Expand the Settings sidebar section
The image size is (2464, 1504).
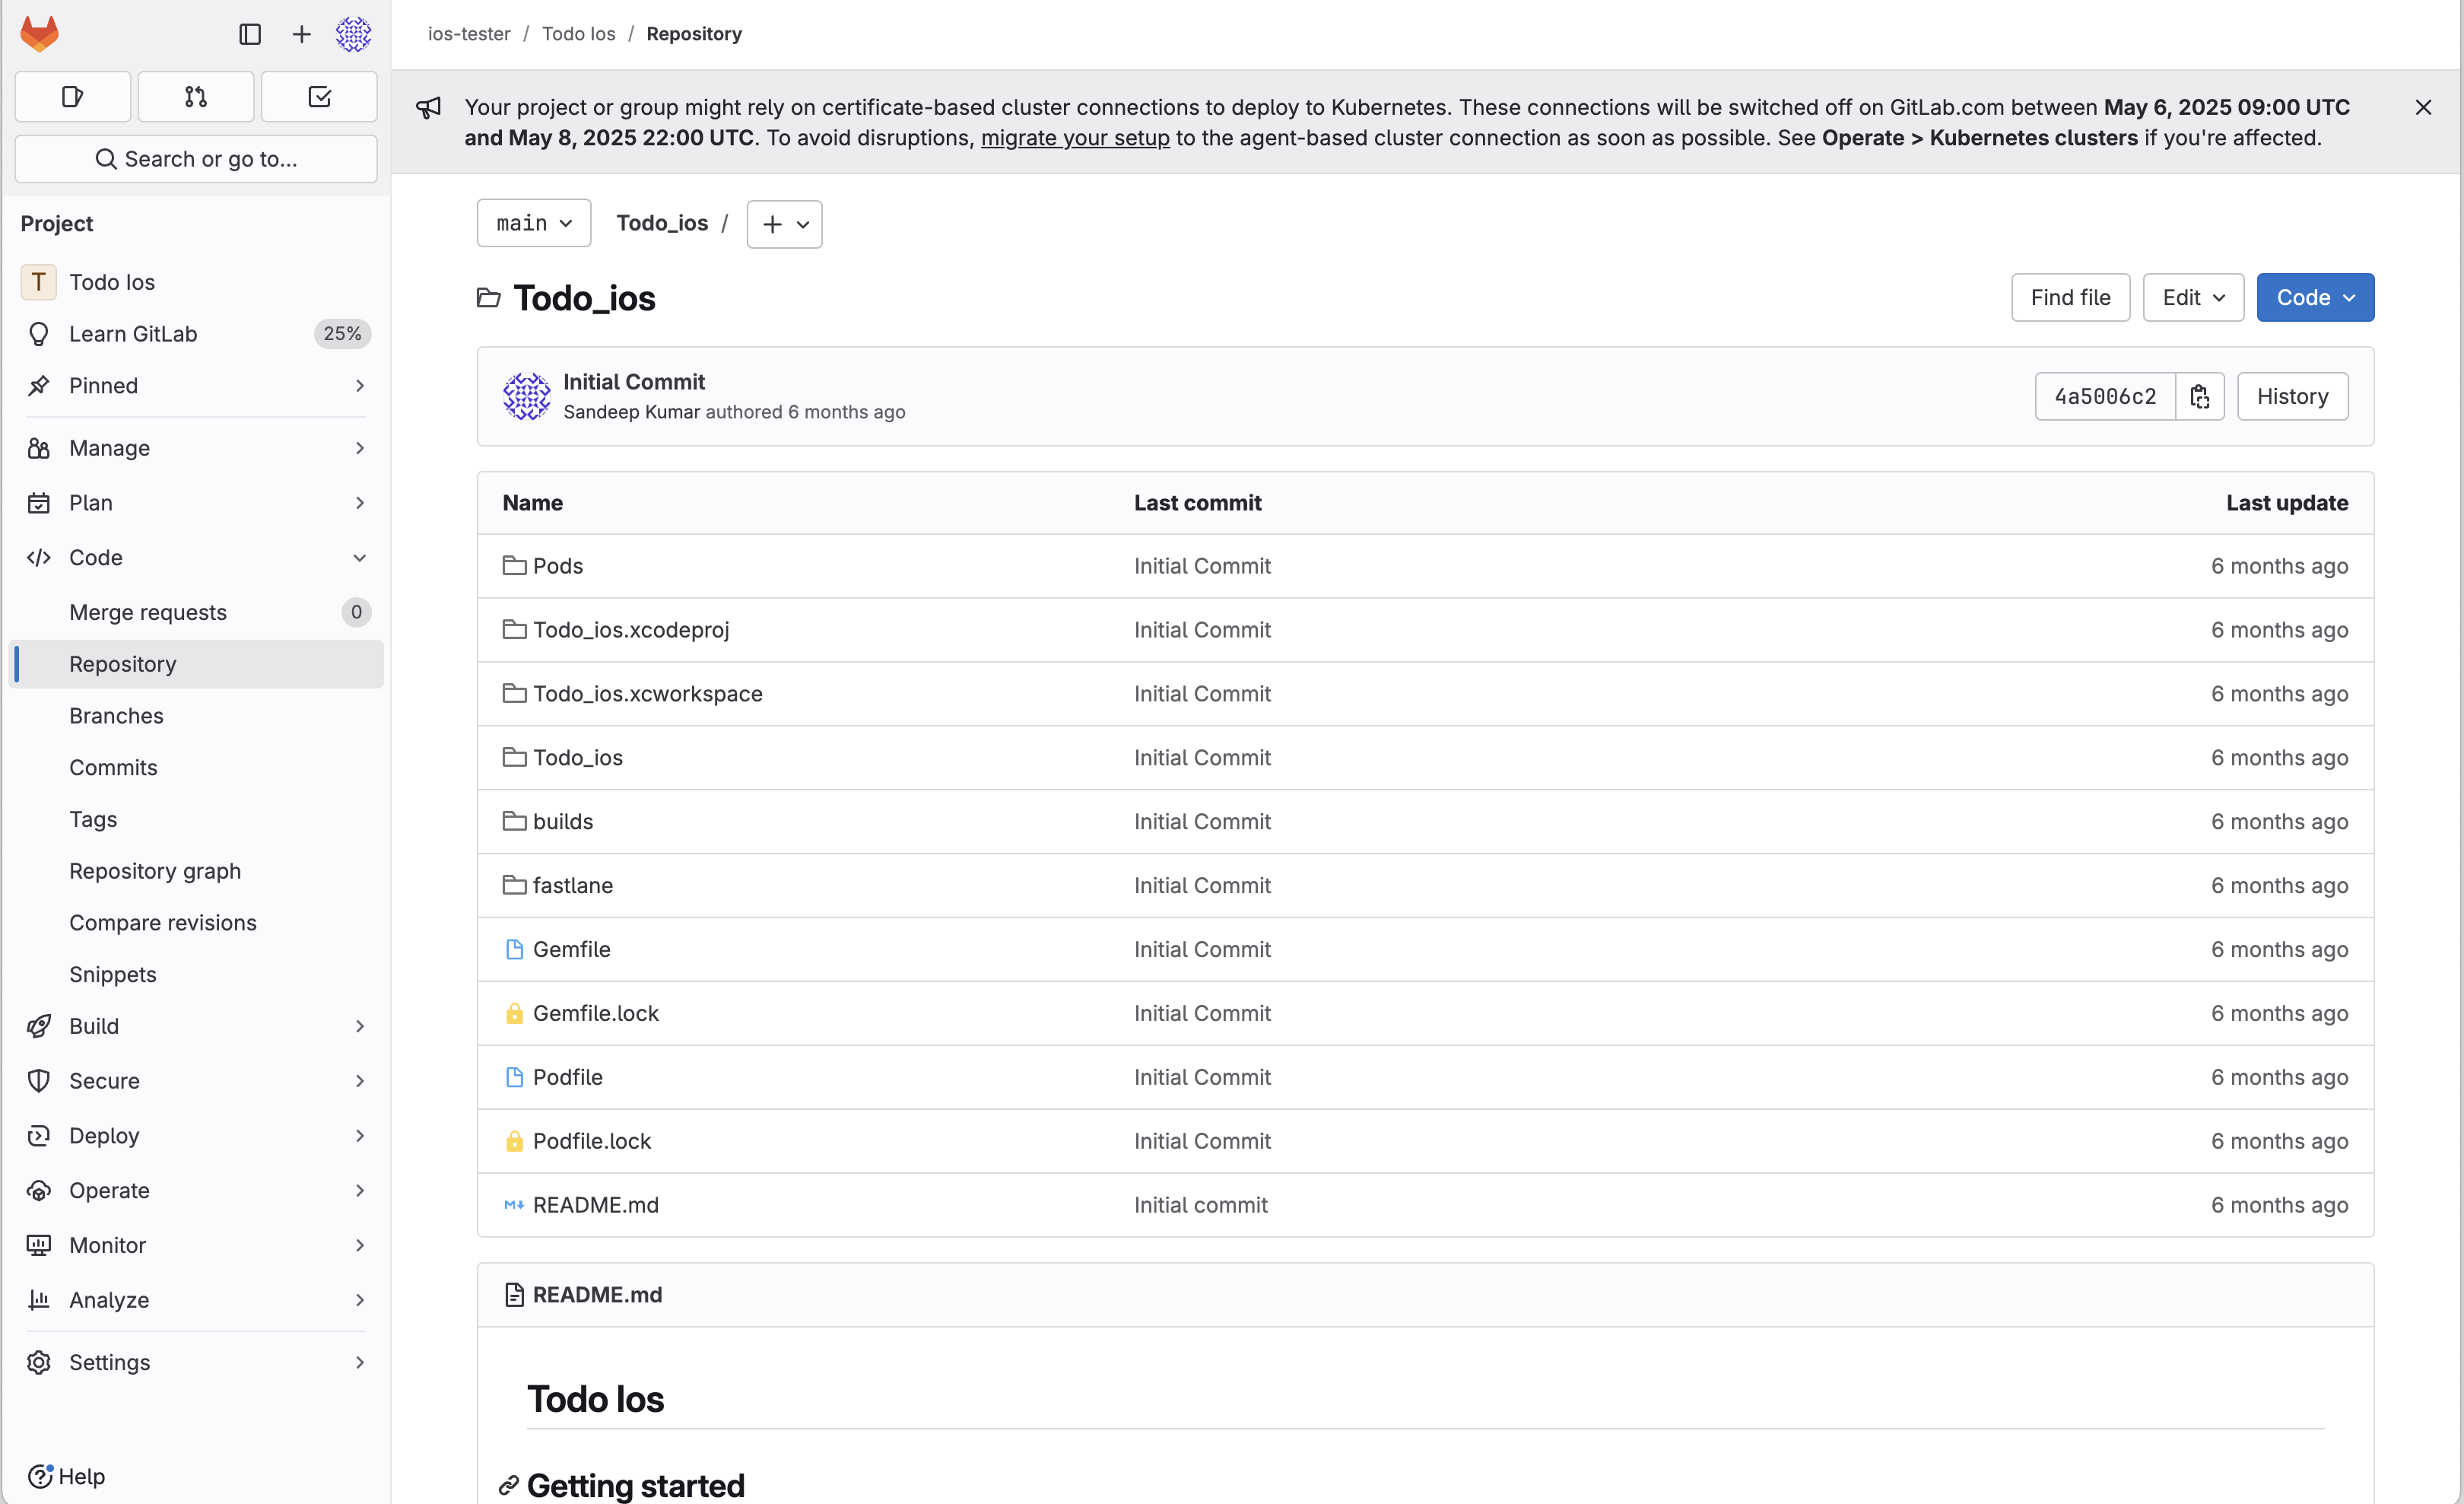[196, 1362]
